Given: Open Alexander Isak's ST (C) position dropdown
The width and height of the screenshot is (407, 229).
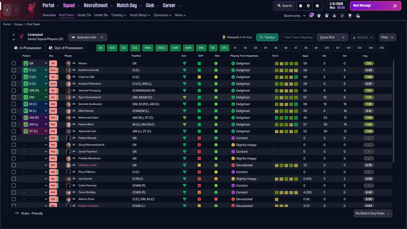Looking at the screenshot, I should tap(35, 131).
